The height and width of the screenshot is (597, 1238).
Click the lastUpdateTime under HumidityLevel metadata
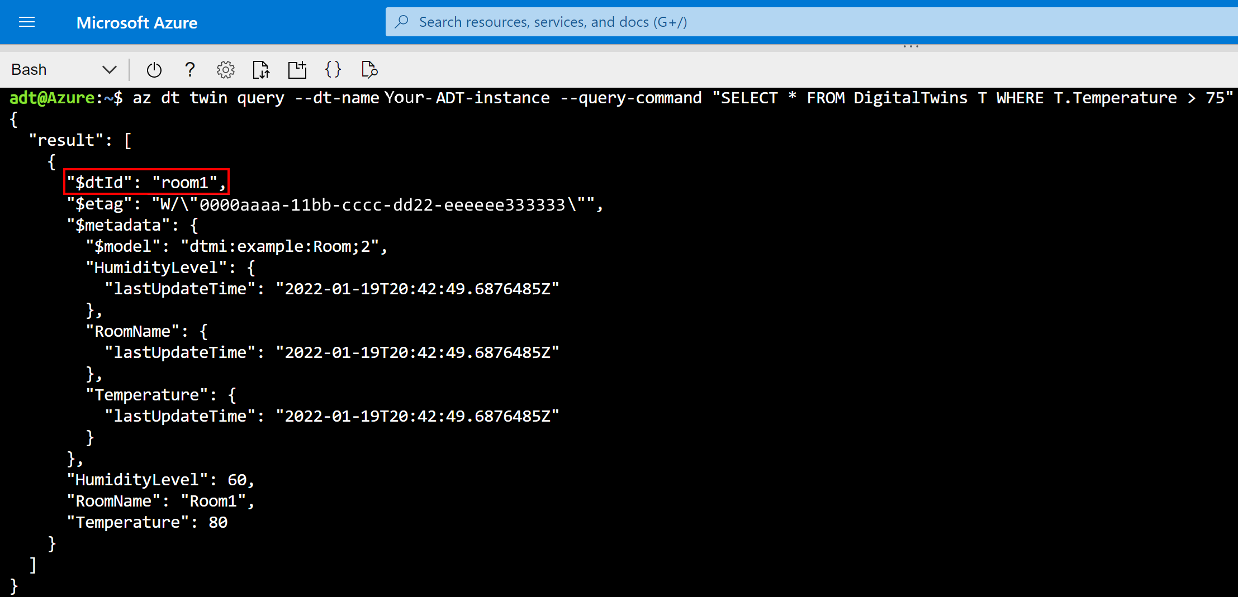click(332, 289)
